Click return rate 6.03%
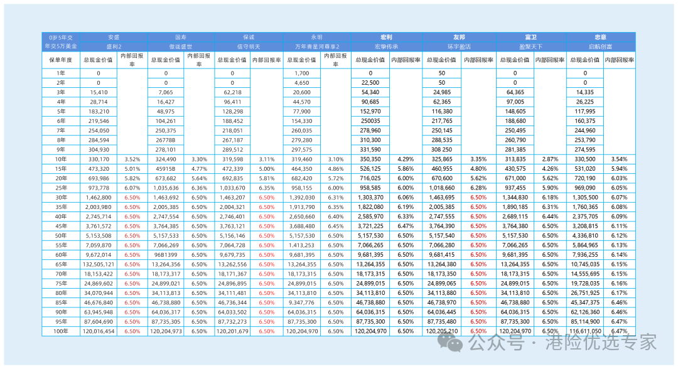Viewport: 678px width, 369px height. (x=619, y=178)
